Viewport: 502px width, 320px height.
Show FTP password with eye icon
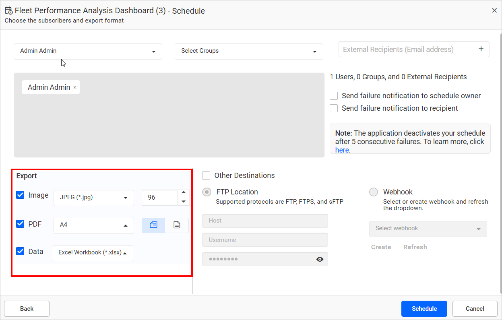320,259
